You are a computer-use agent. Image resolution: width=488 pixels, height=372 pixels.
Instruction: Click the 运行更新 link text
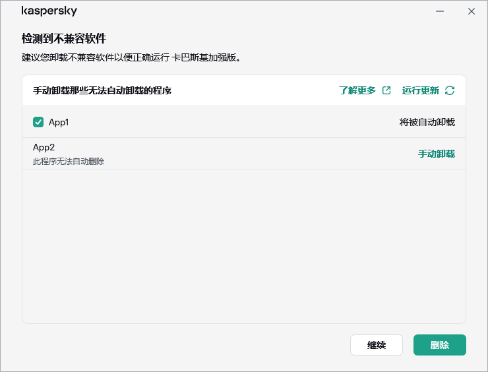(x=420, y=90)
